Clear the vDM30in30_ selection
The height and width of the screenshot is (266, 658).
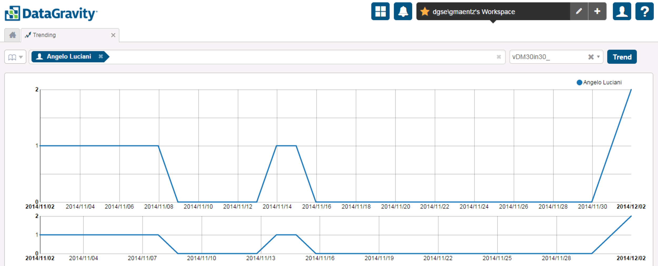(591, 57)
